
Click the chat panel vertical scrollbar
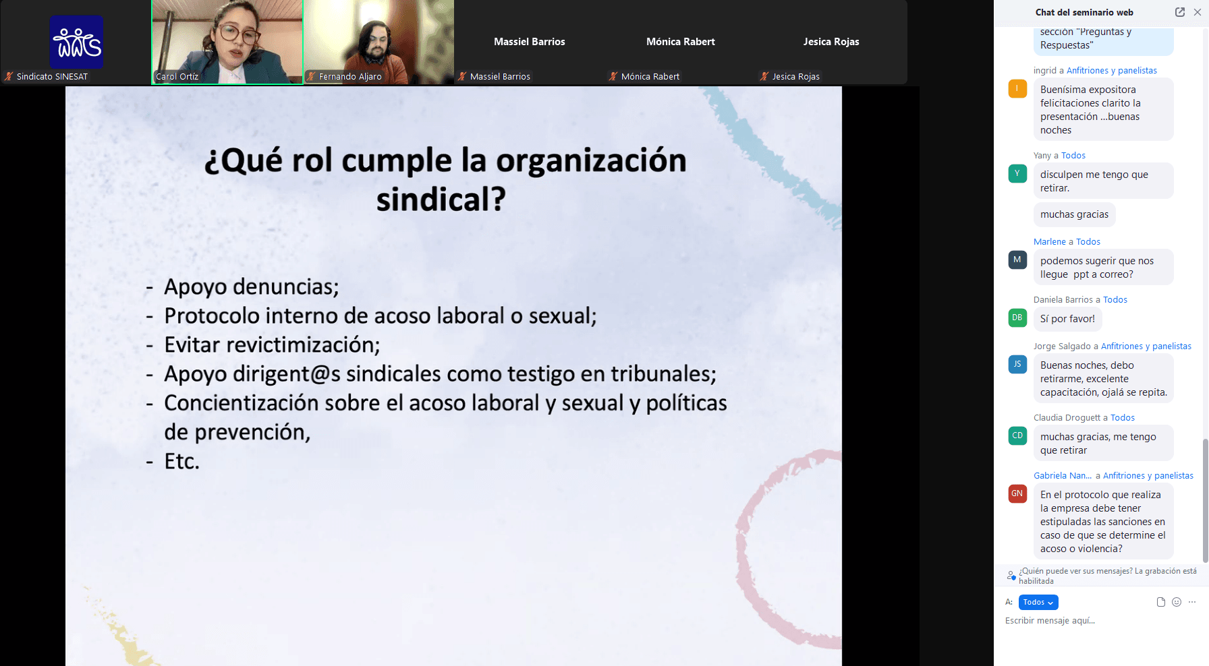[1205, 499]
